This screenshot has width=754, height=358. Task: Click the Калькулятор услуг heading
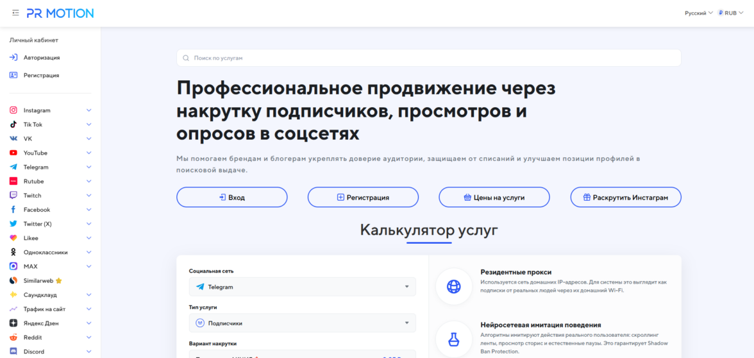[x=429, y=230]
